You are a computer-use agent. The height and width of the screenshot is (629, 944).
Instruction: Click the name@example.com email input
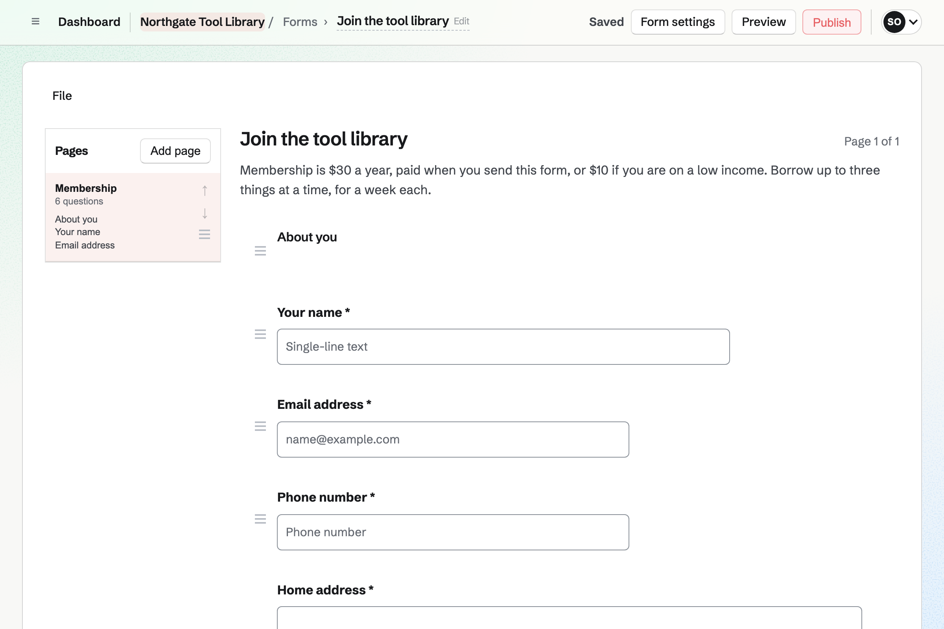[453, 439]
